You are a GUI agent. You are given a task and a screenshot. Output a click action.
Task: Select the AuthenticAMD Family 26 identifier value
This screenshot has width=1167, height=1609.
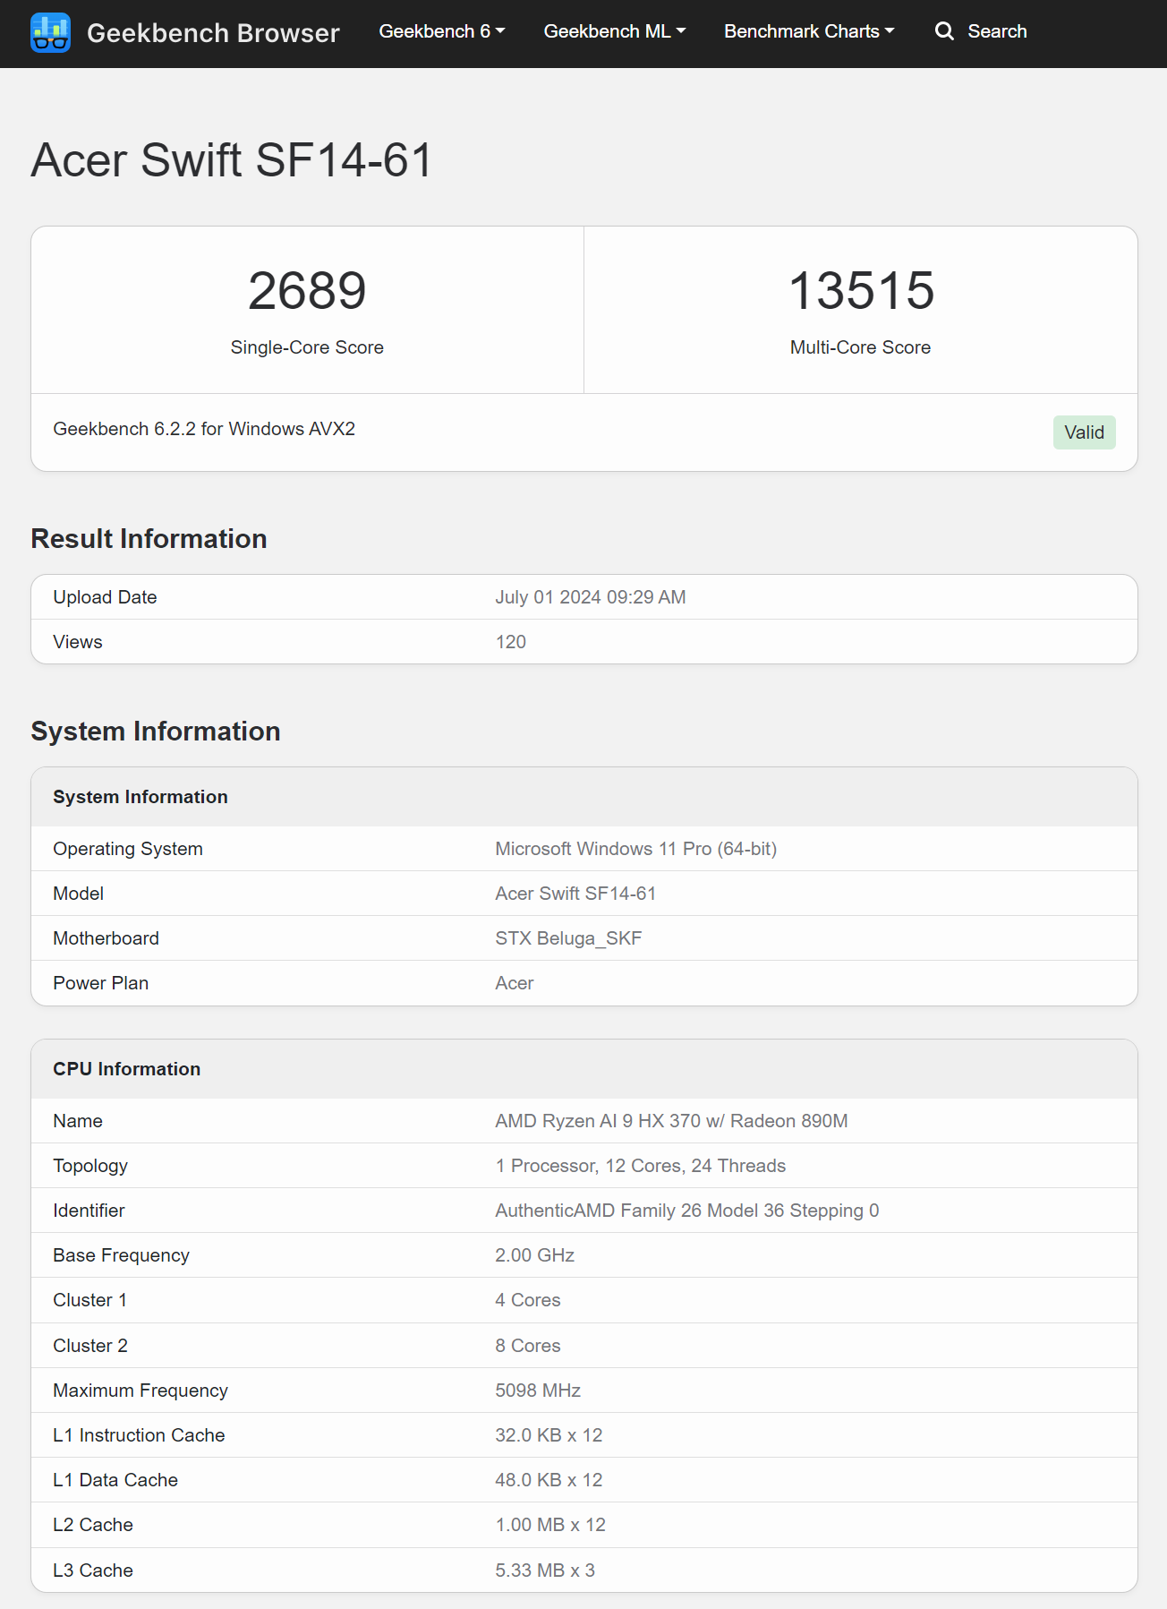687,1211
